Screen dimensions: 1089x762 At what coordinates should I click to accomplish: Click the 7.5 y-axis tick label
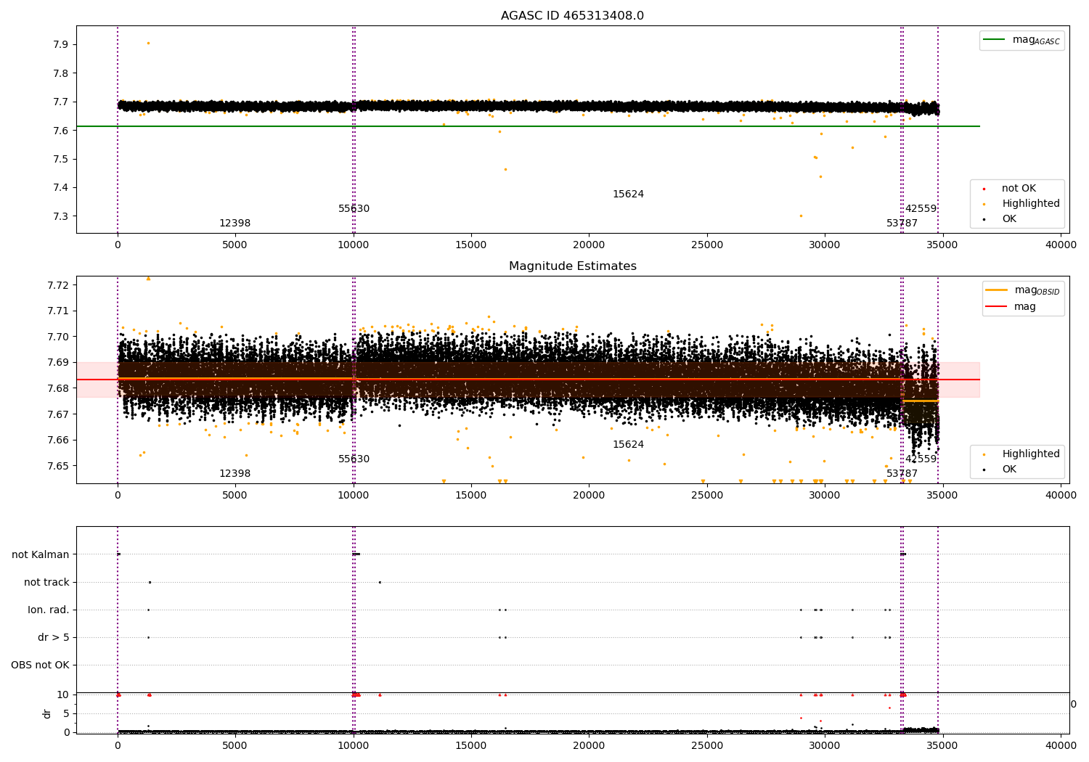61,160
